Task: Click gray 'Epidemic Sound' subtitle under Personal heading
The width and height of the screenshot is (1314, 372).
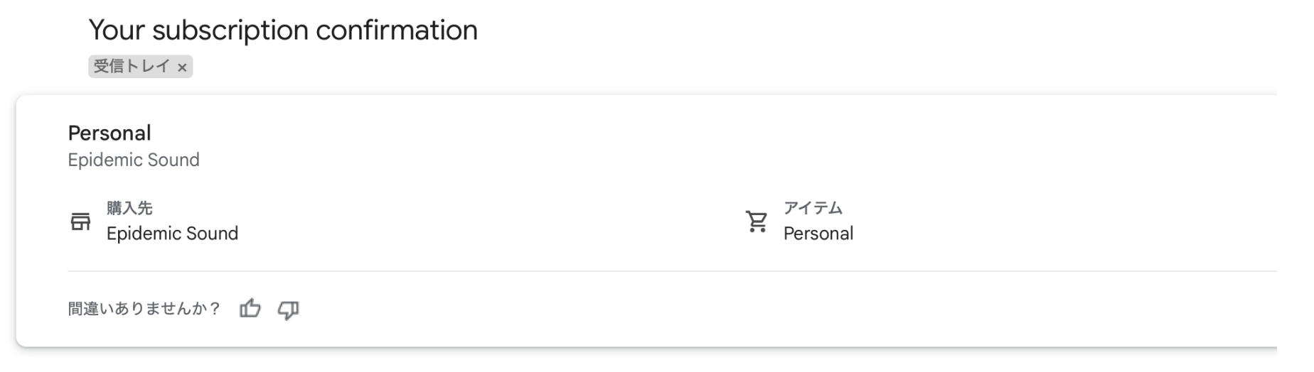Action: click(x=134, y=160)
